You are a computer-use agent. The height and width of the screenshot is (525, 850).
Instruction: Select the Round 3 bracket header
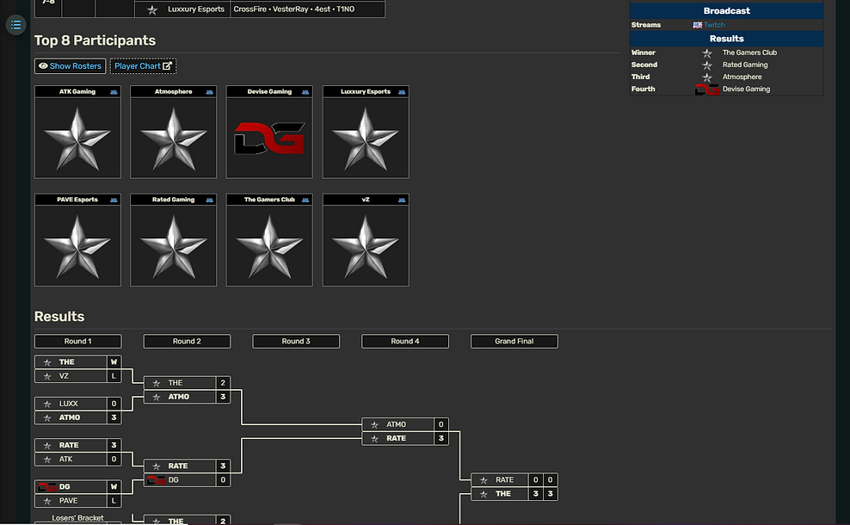296,341
